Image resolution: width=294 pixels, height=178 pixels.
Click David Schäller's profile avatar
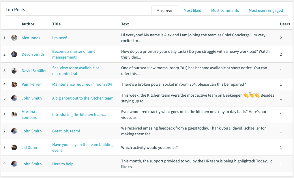14,71
